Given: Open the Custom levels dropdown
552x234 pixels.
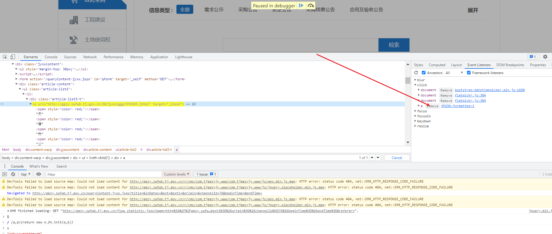Looking at the screenshot, I should pos(176,174).
